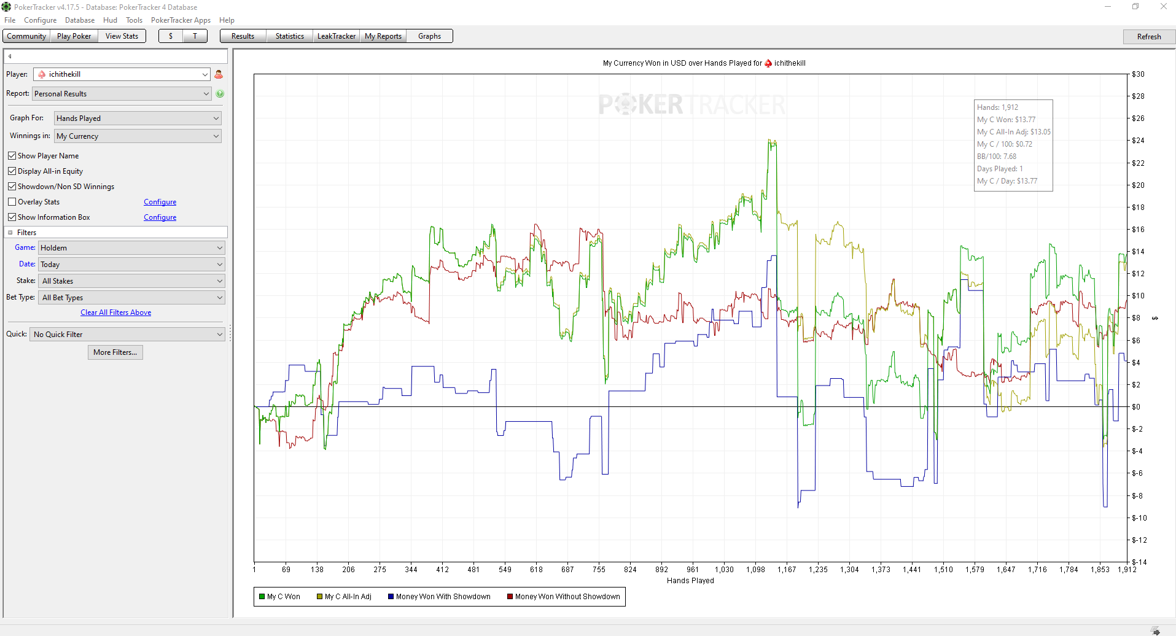Select the cash game dollar sign button

171,36
